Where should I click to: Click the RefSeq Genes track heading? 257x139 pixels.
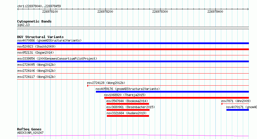(29, 129)
